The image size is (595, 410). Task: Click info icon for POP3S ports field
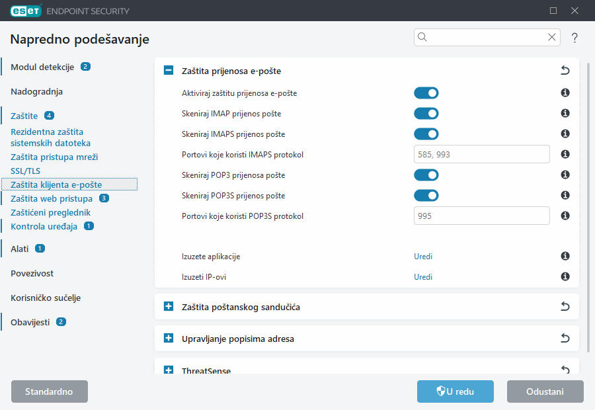pos(565,216)
